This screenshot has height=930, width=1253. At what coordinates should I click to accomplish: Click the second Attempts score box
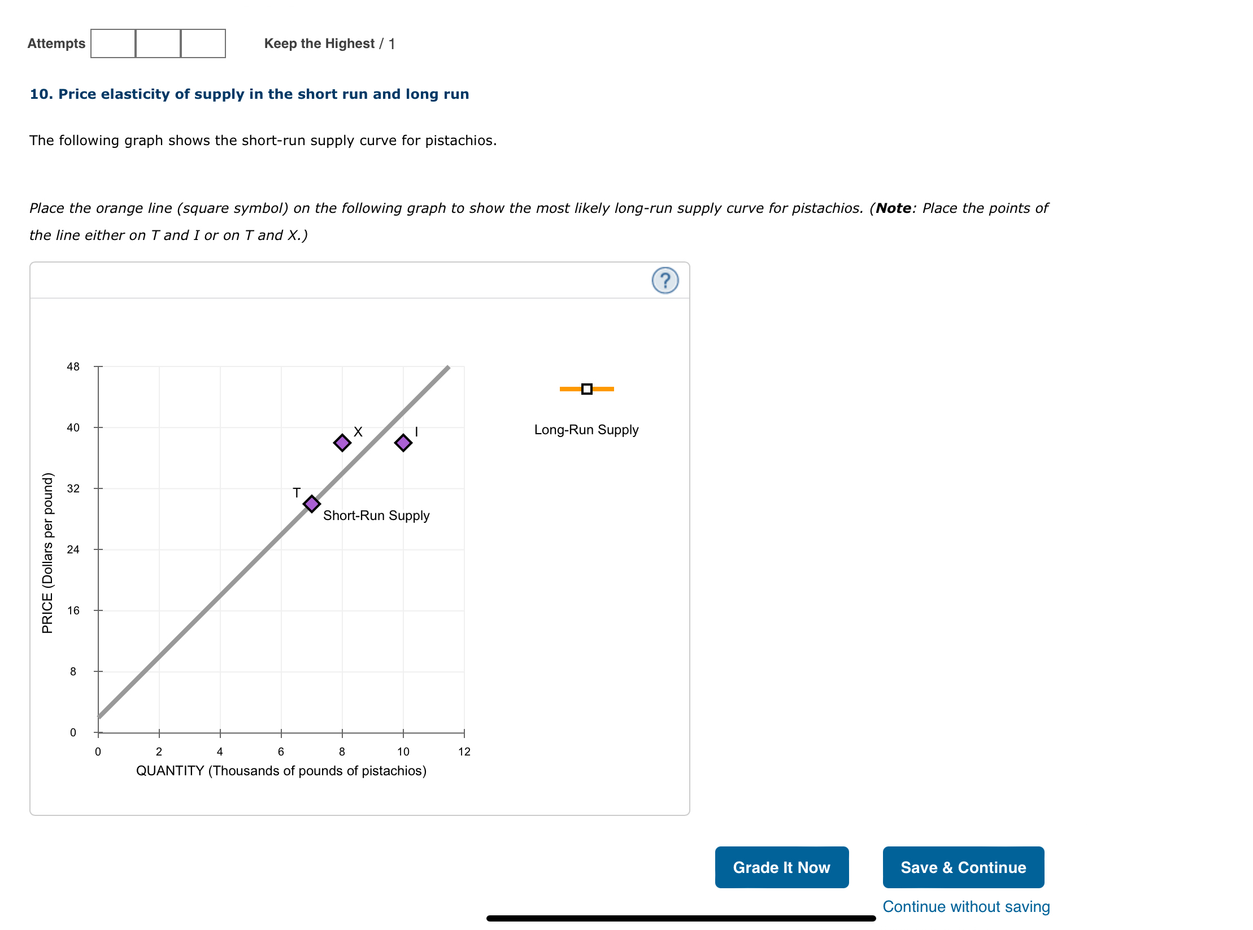[157, 43]
